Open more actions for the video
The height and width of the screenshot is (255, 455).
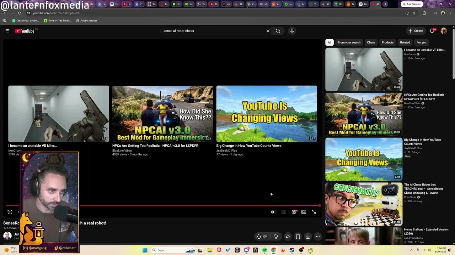click(x=318, y=237)
